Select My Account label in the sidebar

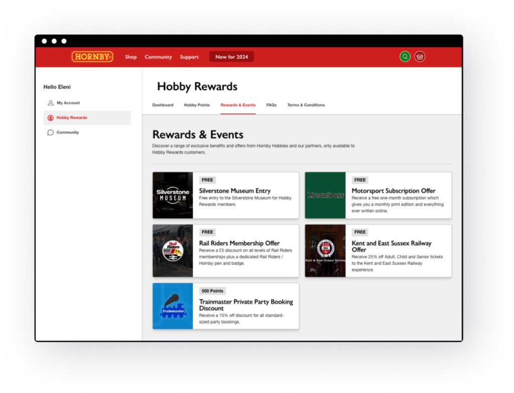[x=68, y=103]
